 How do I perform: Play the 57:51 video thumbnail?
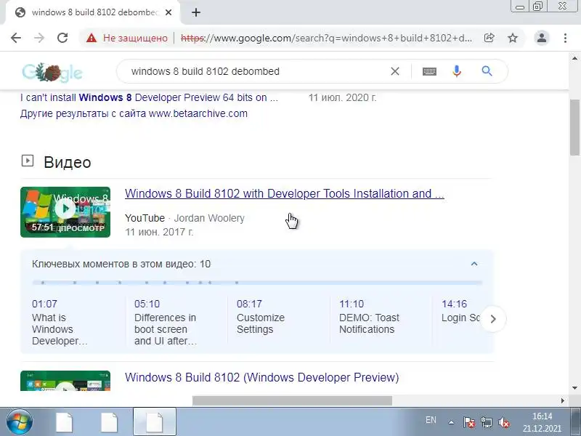[x=65, y=212]
